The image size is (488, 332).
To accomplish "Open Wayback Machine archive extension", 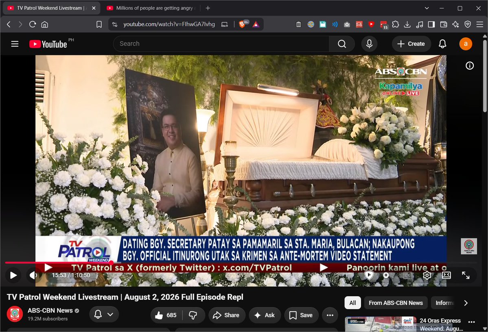I will click(x=298, y=24).
